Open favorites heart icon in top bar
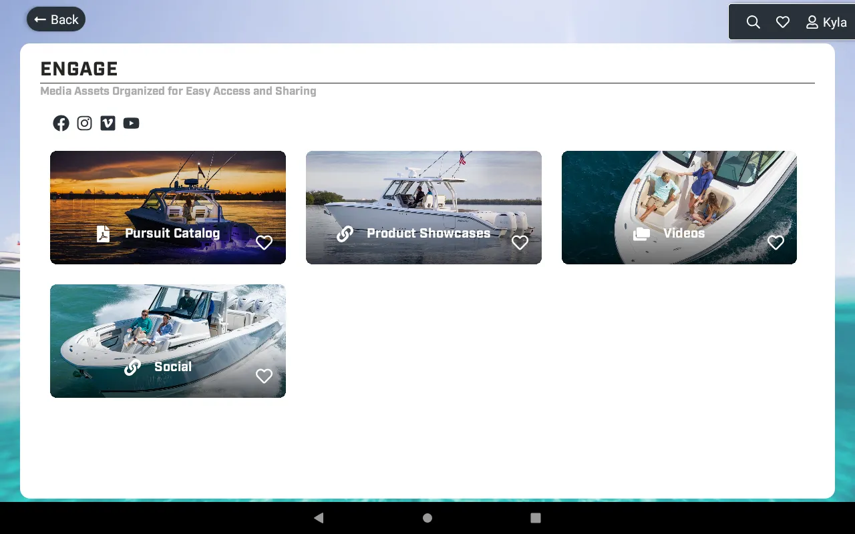Screen dimensions: 855x534 click(783, 22)
